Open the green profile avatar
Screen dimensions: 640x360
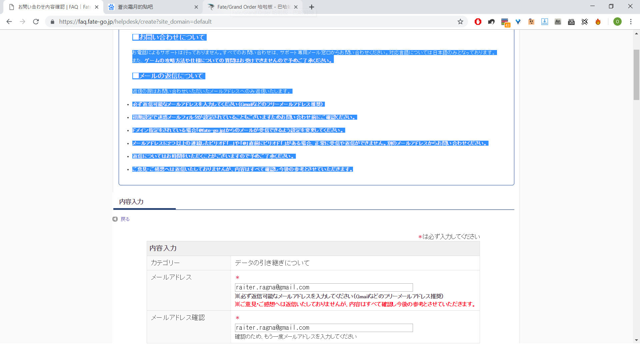coord(617,22)
